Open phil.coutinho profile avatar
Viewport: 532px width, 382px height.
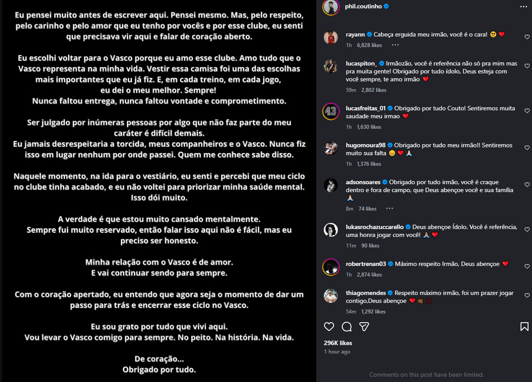pyautogui.click(x=331, y=7)
